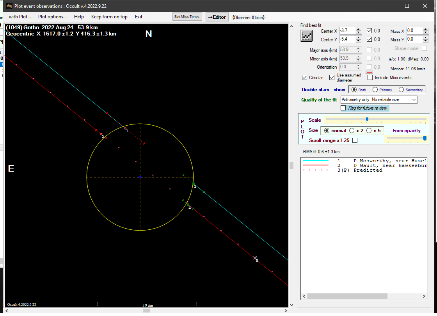Click observer list scroll left arrow
The image size is (437, 316).
304,296
